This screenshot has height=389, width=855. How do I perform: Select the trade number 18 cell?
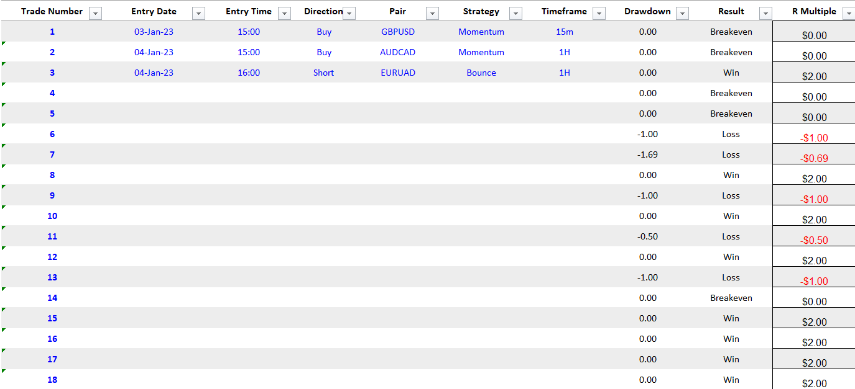point(52,380)
